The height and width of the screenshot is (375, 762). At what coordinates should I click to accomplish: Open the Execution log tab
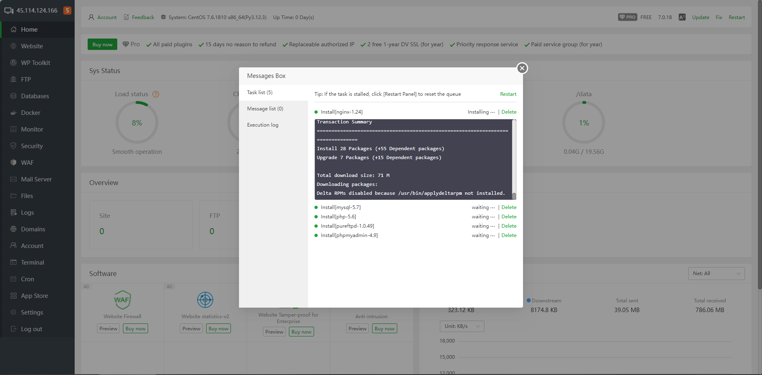(x=273, y=125)
